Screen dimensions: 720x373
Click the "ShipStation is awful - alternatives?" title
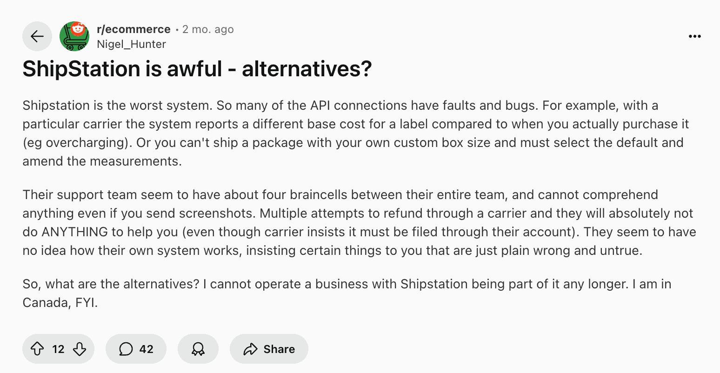(x=197, y=69)
